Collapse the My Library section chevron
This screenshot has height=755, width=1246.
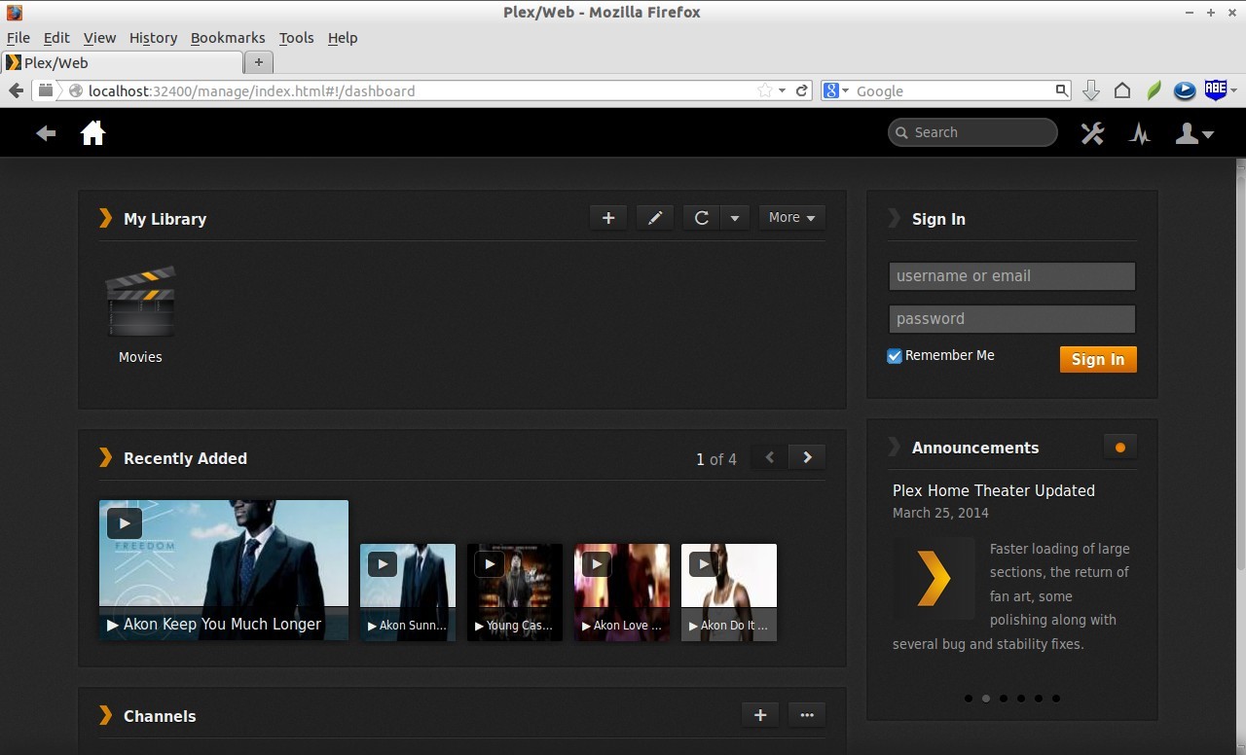click(x=105, y=218)
